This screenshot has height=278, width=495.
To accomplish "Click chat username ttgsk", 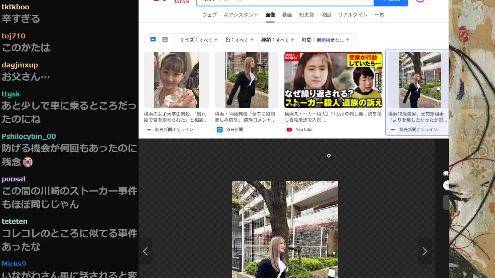I will point(11,94).
